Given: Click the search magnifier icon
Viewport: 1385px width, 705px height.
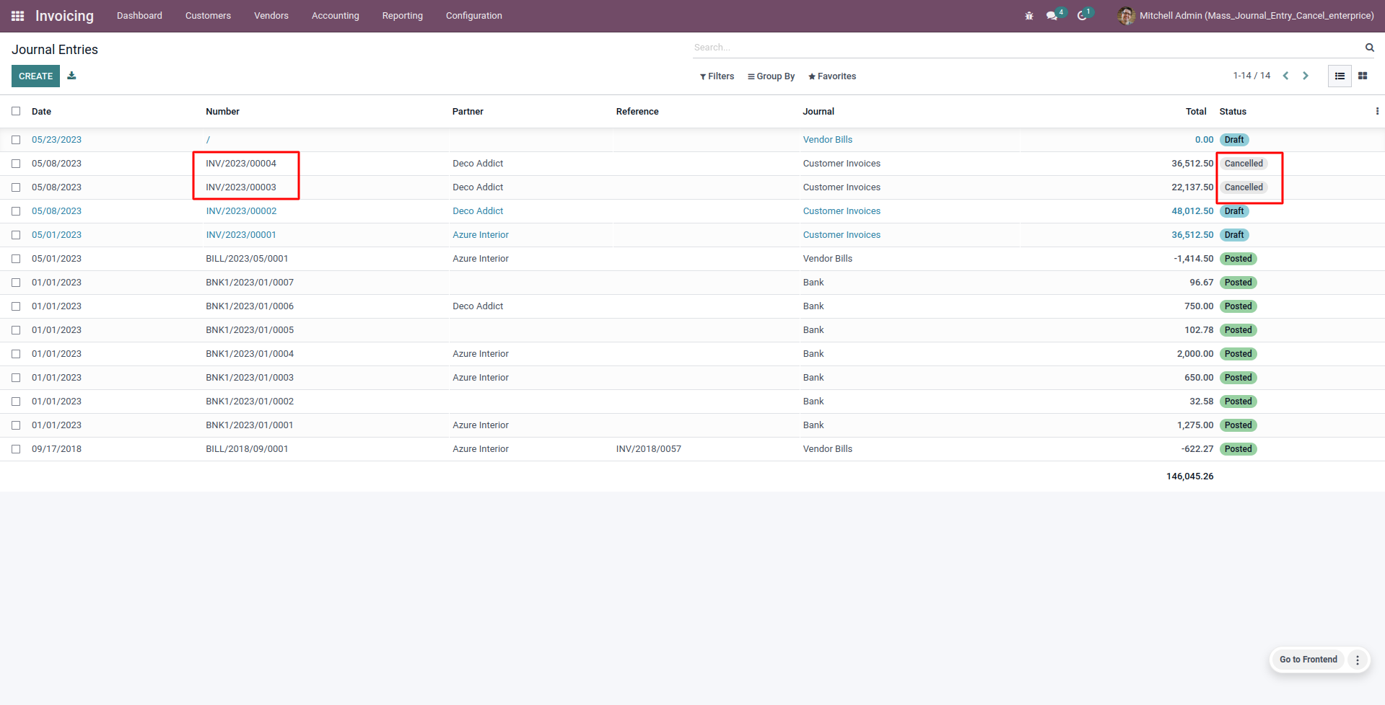Looking at the screenshot, I should 1369,48.
